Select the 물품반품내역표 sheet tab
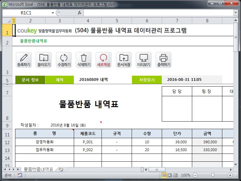The height and width of the screenshot is (181, 241). pos(39,170)
